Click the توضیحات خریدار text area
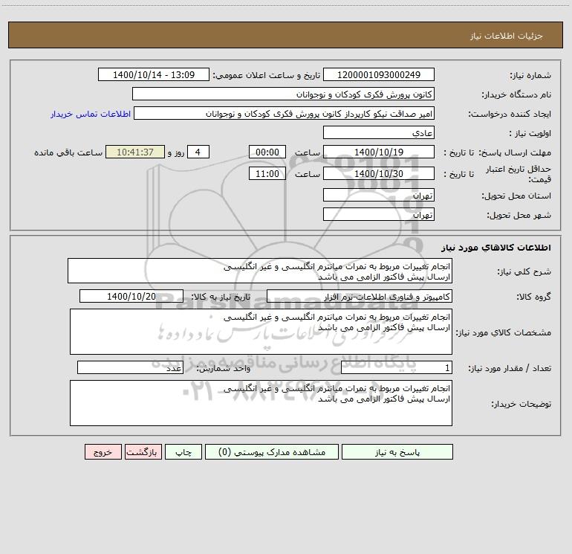The width and height of the screenshot is (572, 554). [x=261, y=403]
